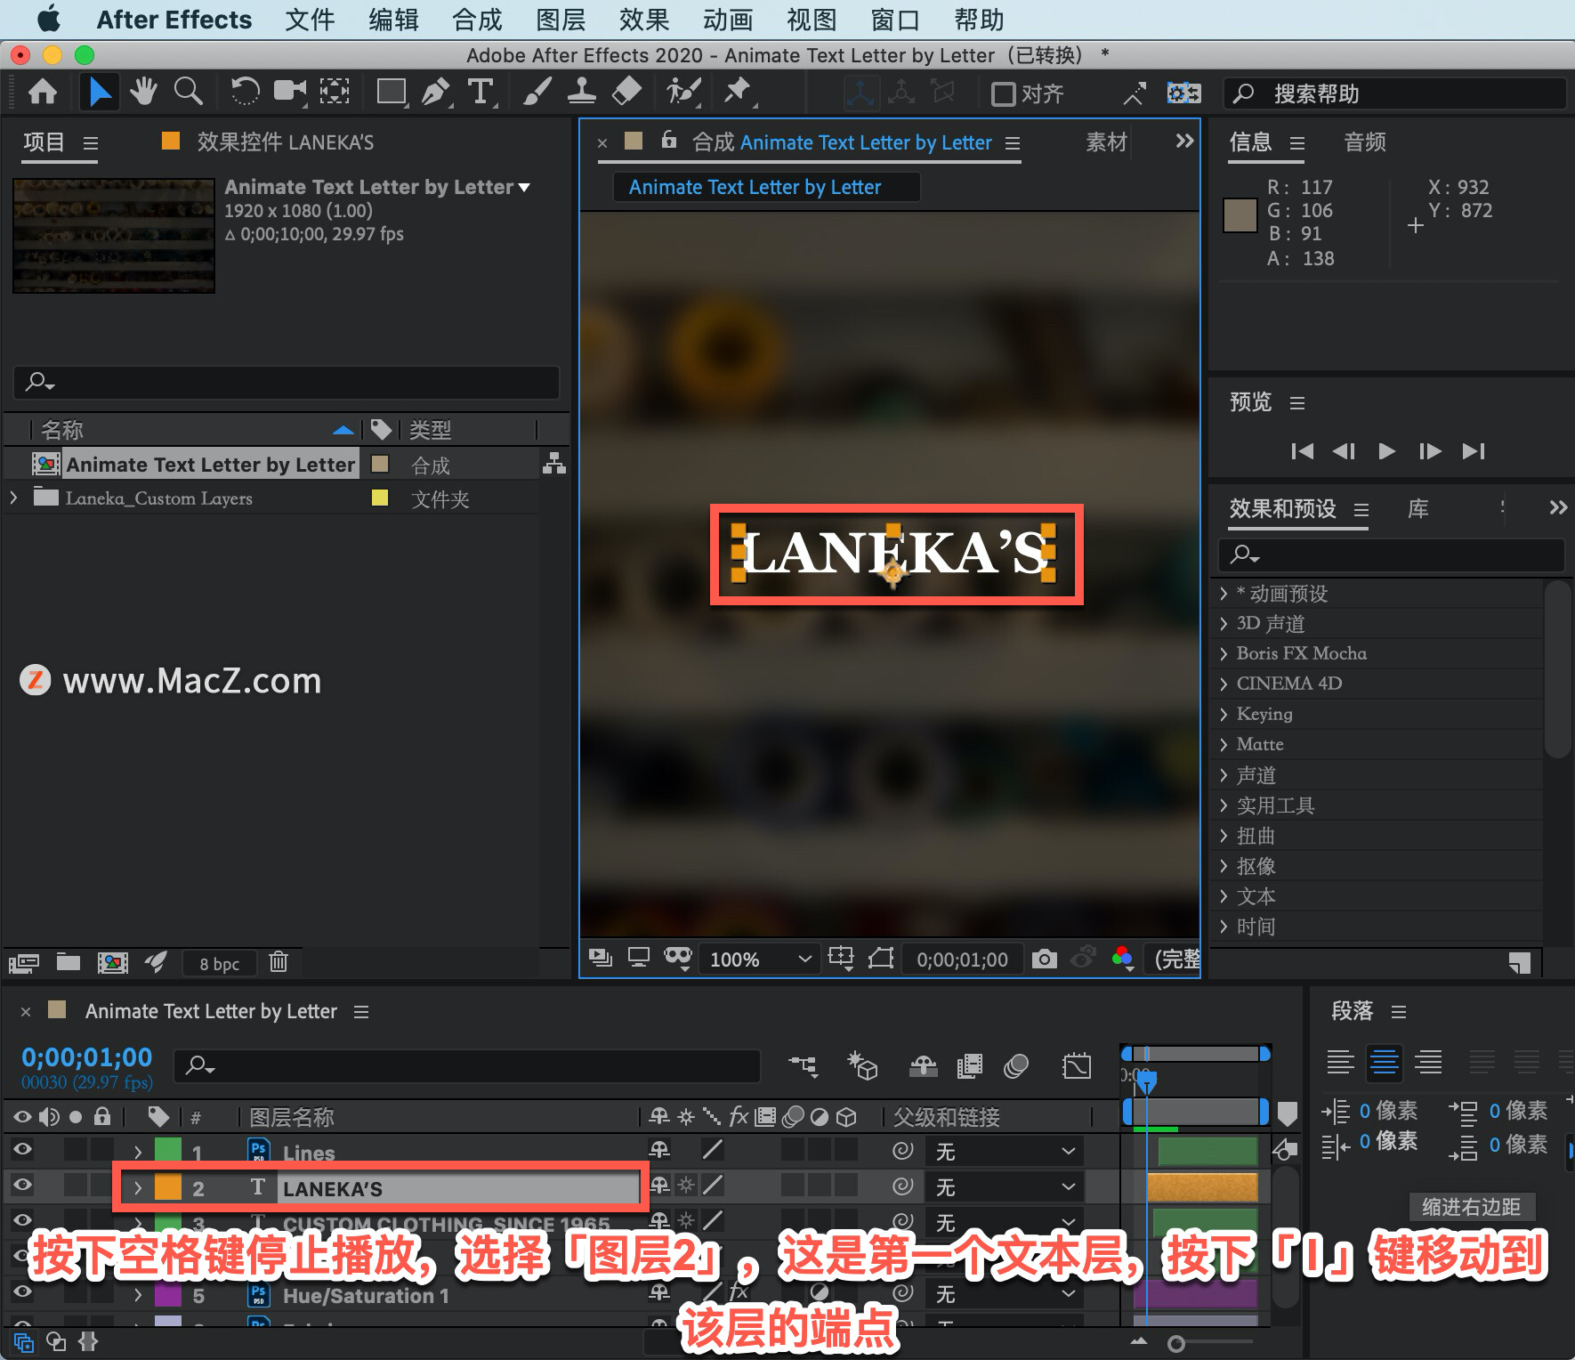Center align paragraph text button
The height and width of the screenshot is (1360, 1575).
tap(1385, 1061)
